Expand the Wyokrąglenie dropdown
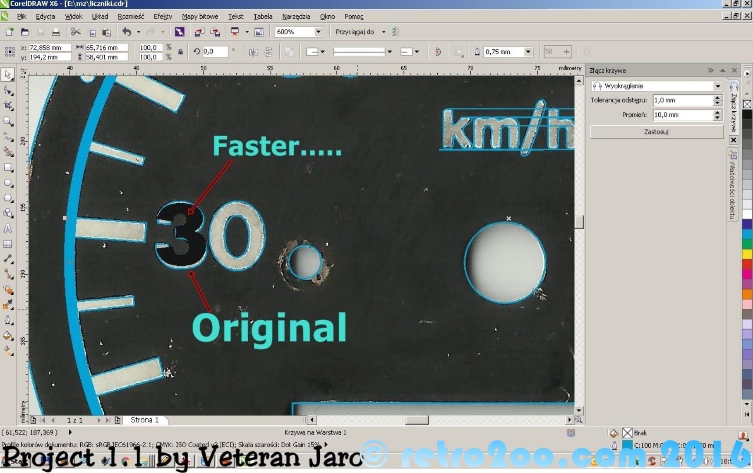Screen dimensions: 753x473 (717, 86)
